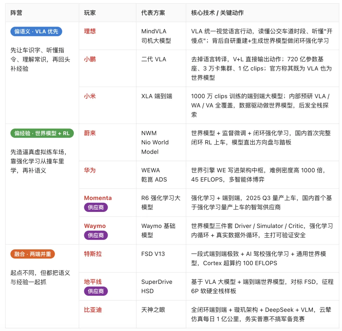Click the description starting '基于 VLA 大模型'
Viewport: 342px width, 331px height.
[263, 286]
